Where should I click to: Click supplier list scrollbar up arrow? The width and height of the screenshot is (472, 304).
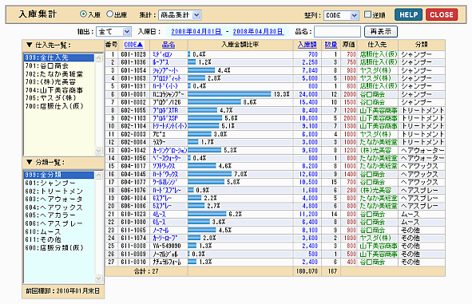pyautogui.click(x=99, y=58)
